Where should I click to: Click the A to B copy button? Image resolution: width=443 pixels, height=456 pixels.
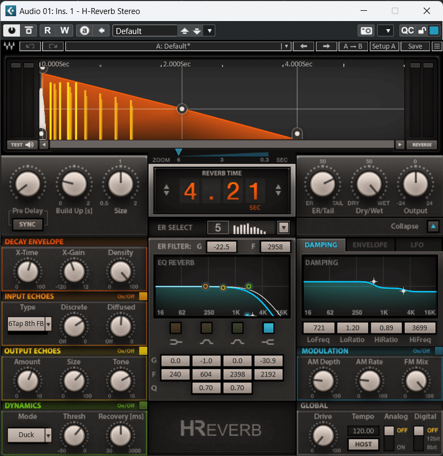pos(353,46)
